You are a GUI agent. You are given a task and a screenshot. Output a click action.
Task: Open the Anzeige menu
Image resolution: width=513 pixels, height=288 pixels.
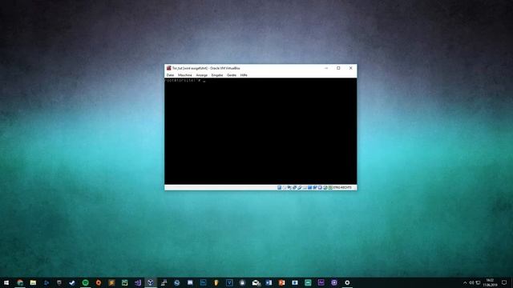pyautogui.click(x=201, y=75)
